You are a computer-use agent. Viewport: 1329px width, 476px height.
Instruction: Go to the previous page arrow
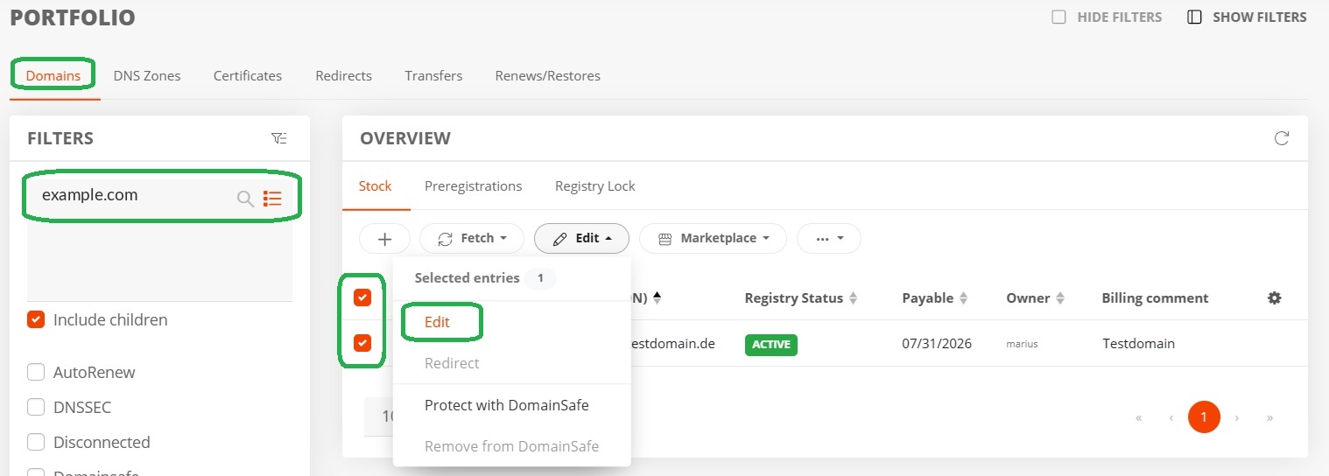[1171, 417]
